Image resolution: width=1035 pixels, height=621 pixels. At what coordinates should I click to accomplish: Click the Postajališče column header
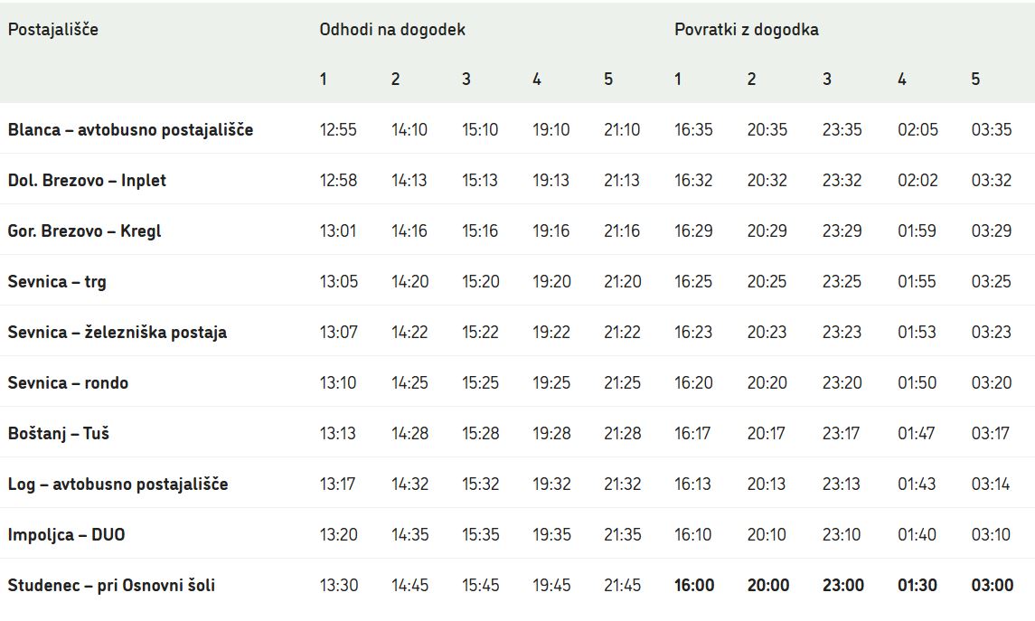(53, 30)
